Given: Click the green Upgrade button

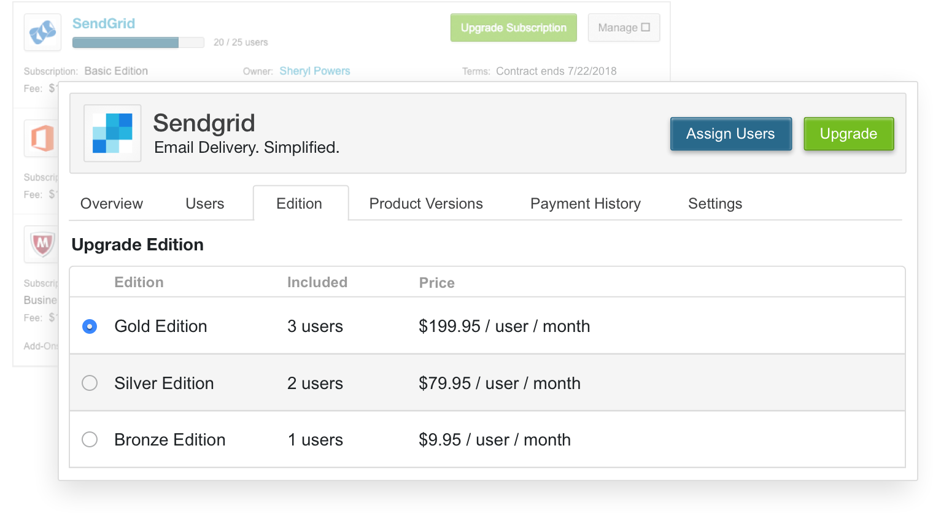Looking at the screenshot, I should [848, 134].
